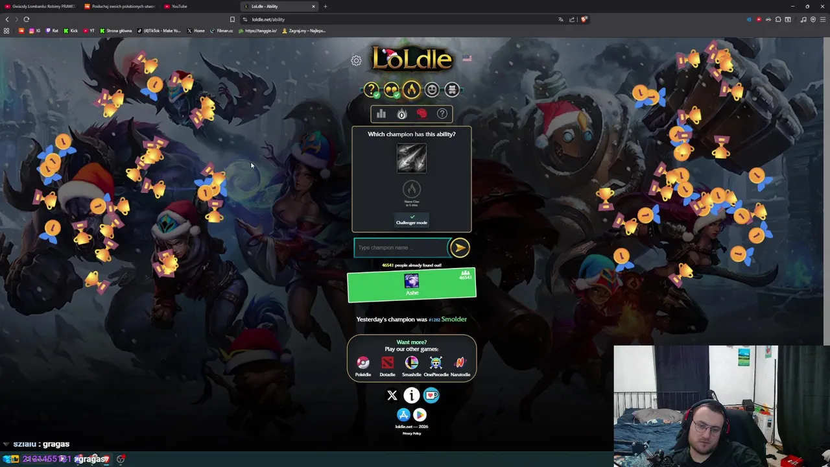This screenshot has height=467, width=830.
Task: Open the Zagraj.my bookmark
Action: click(304, 30)
